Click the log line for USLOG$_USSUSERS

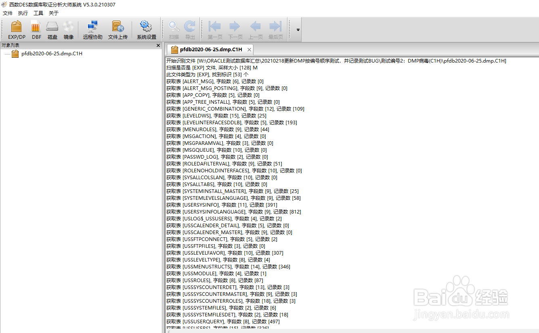[x=224, y=219]
